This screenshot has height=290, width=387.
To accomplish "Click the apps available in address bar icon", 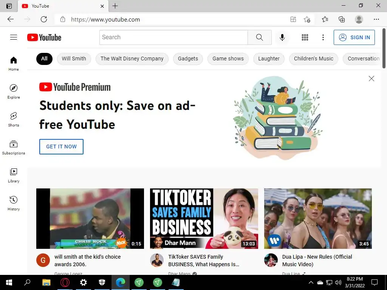I will 293,19.
